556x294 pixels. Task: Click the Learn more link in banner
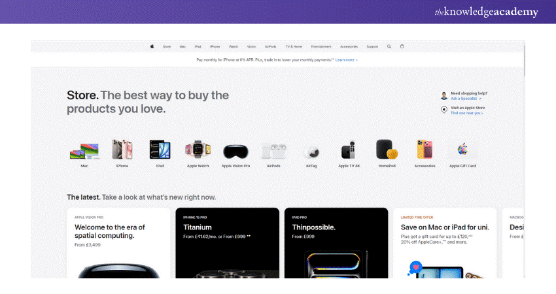[x=346, y=59]
